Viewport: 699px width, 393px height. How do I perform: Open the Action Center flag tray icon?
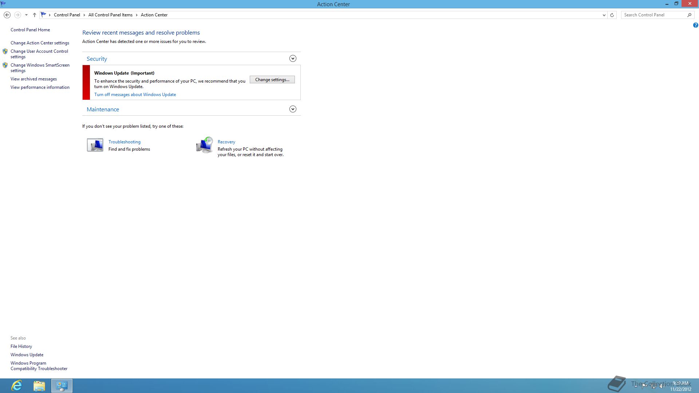point(644,386)
